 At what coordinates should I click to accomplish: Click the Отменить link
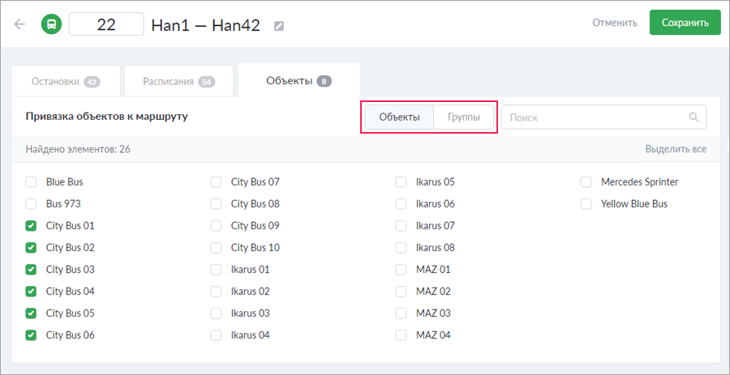tap(614, 23)
